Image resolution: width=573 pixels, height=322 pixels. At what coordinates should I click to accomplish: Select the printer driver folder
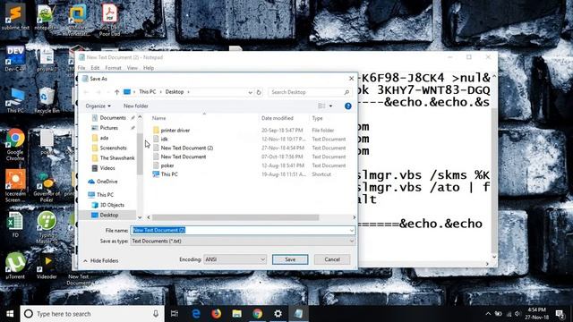point(175,131)
